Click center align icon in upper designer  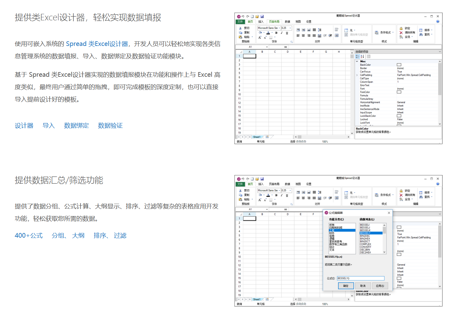303,36
